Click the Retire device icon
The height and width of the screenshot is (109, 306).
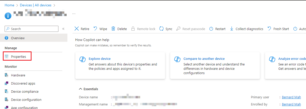[x=76, y=29]
